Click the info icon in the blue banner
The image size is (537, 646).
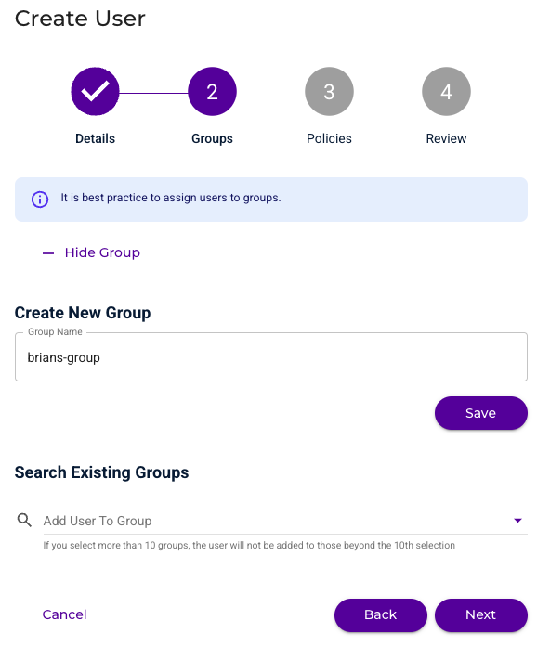40,200
